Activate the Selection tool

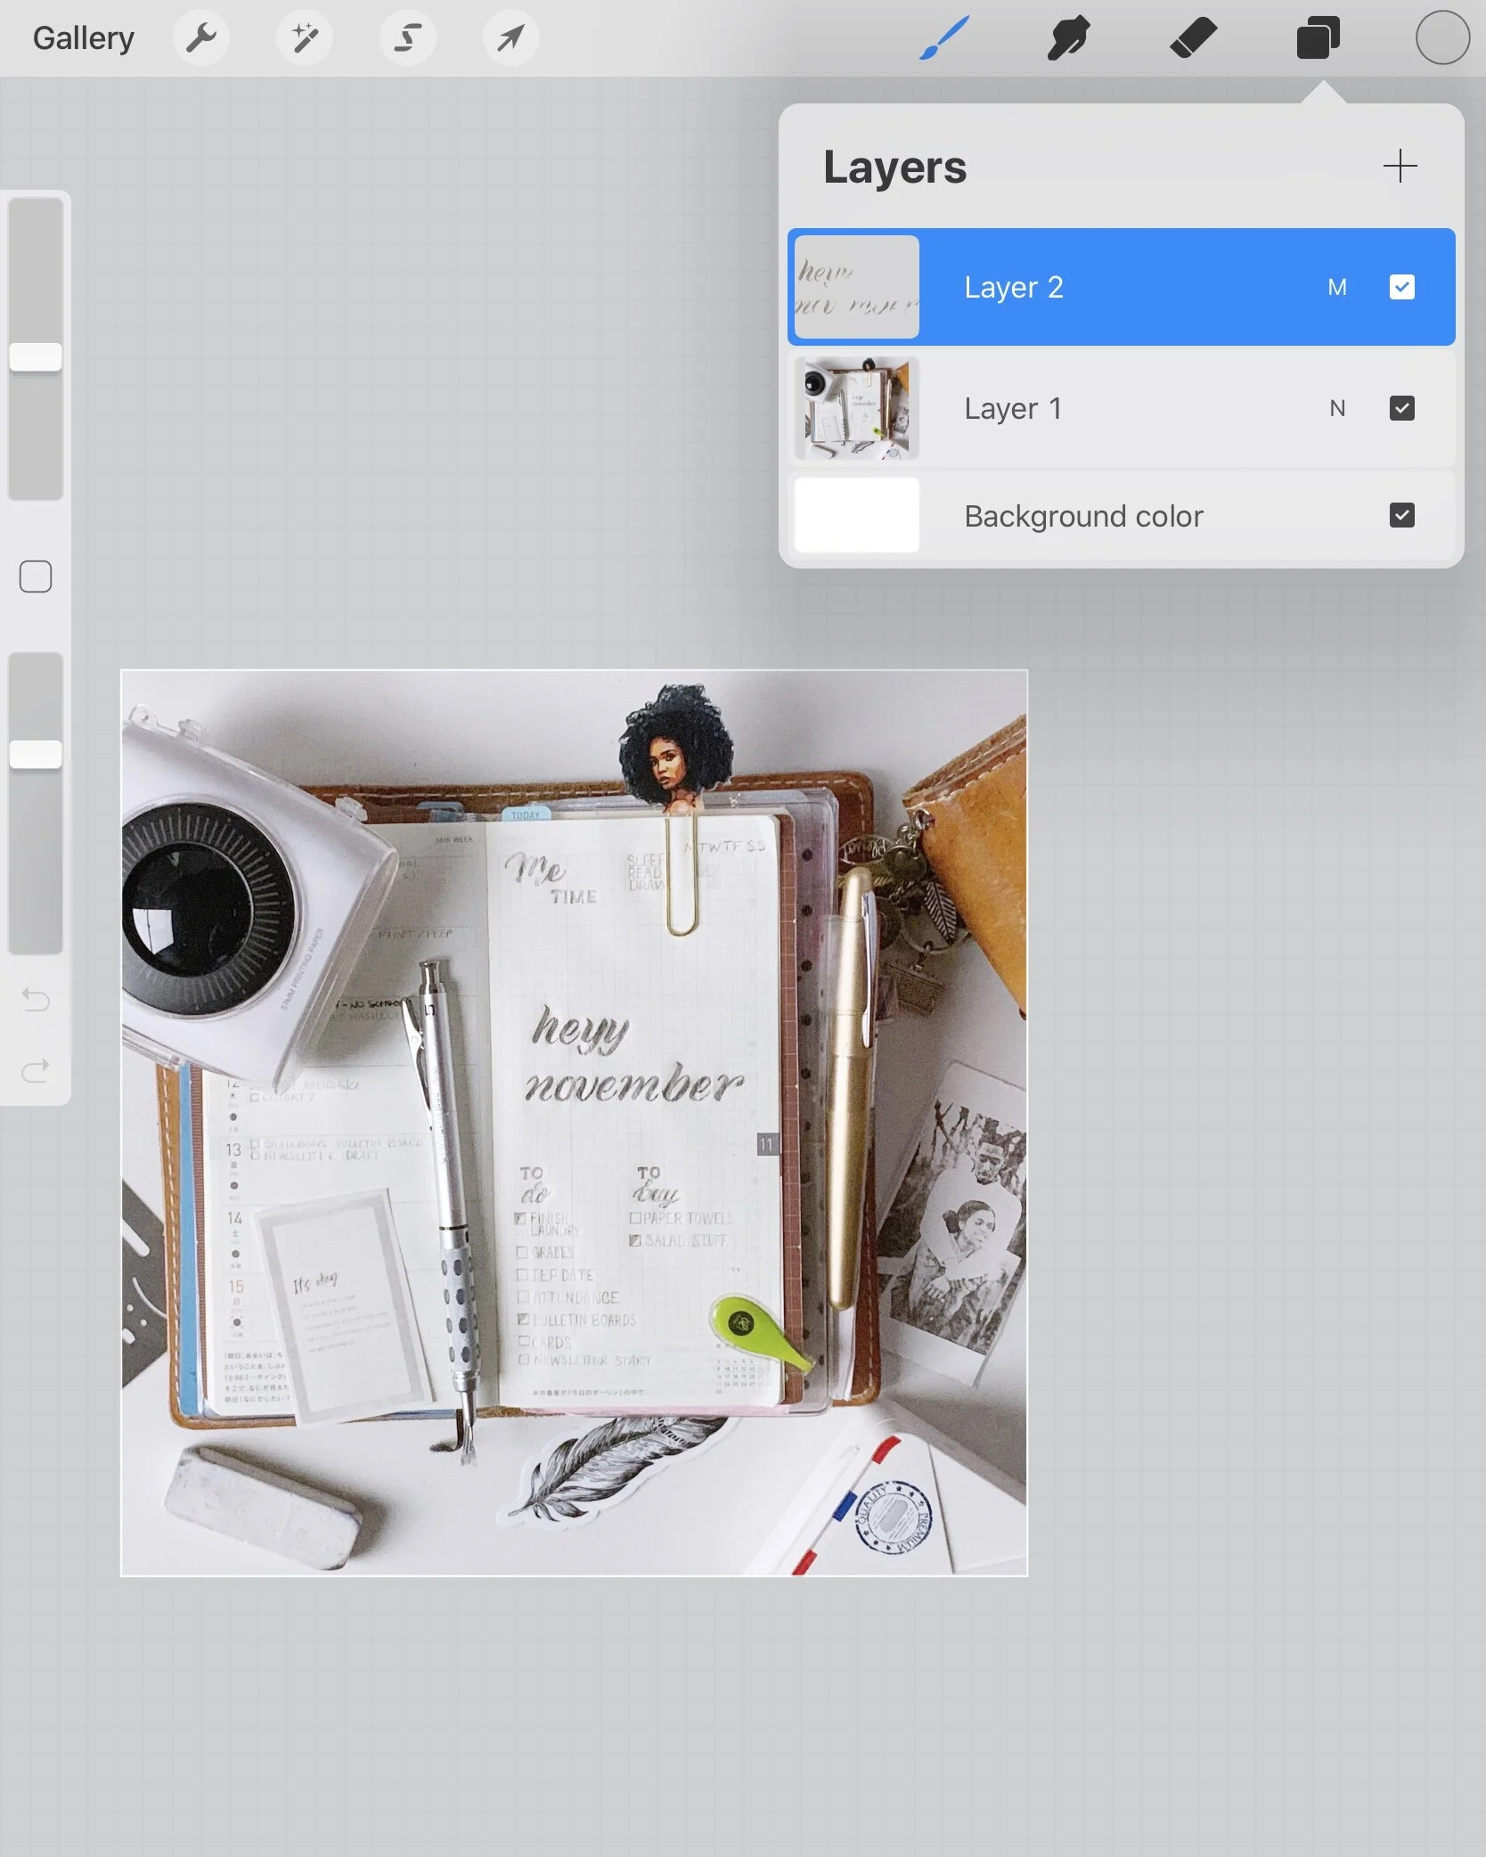point(407,37)
